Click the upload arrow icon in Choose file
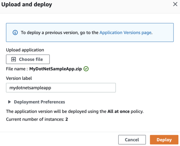This screenshot has height=146, width=180. tap(13, 59)
